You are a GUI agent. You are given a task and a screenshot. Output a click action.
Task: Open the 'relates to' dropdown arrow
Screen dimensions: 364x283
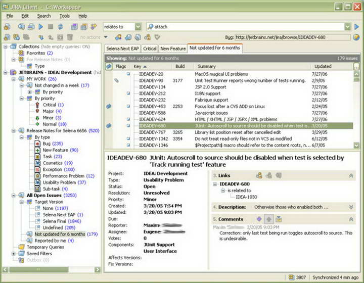click(x=138, y=27)
